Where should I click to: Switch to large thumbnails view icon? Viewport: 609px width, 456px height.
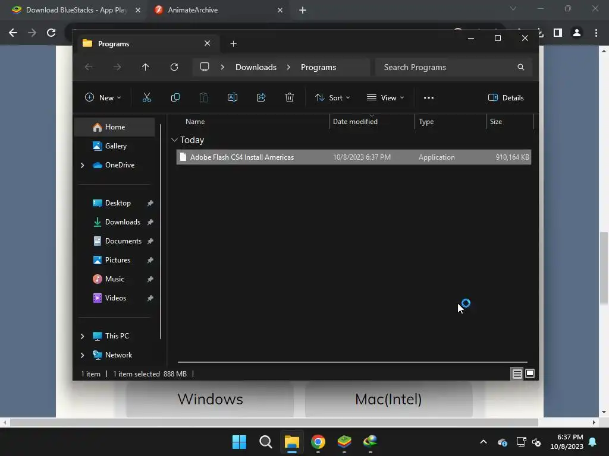(x=530, y=374)
